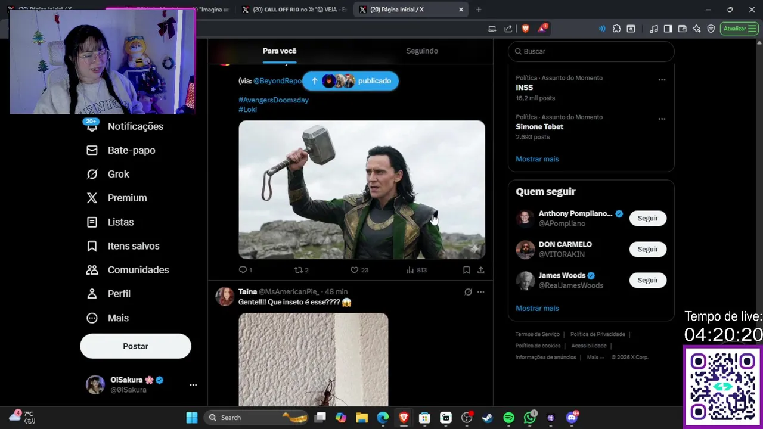Click the Buscar search field
The height and width of the screenshot is (429, 763).
pos(591,51)
